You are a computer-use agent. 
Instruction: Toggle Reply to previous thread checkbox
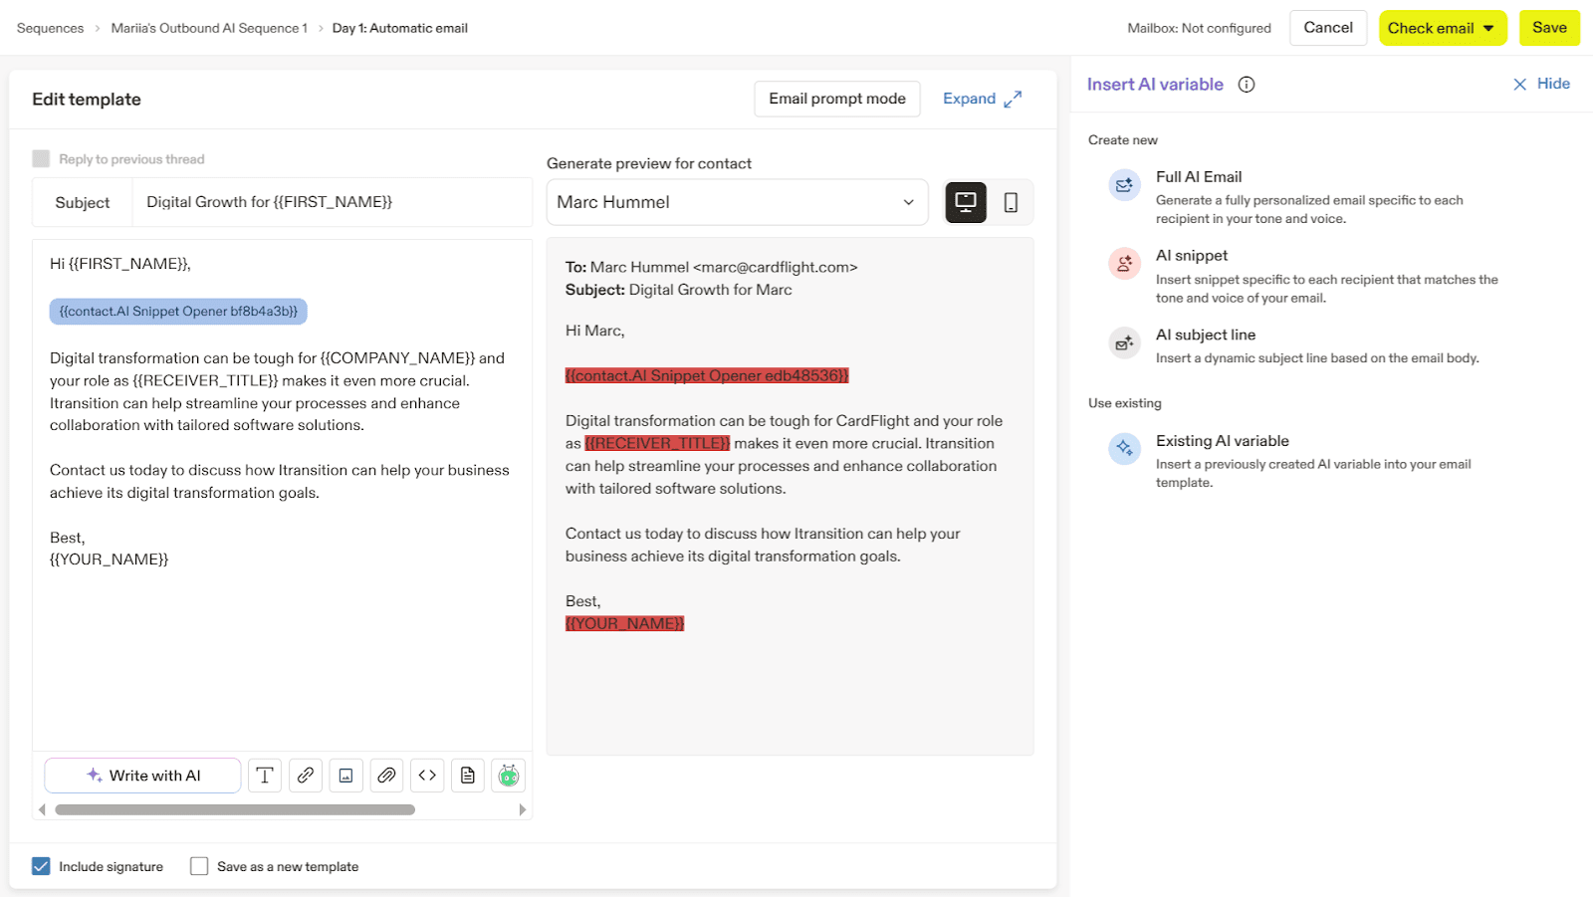pos(41,159)
